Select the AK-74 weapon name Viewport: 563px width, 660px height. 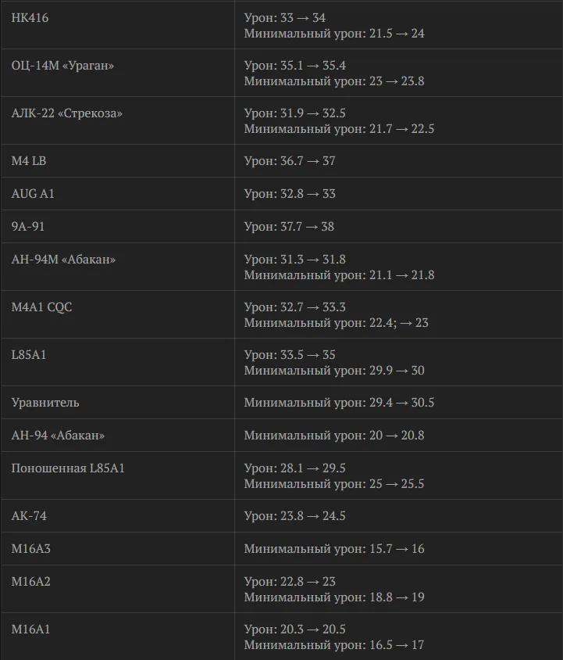(29, 516)
